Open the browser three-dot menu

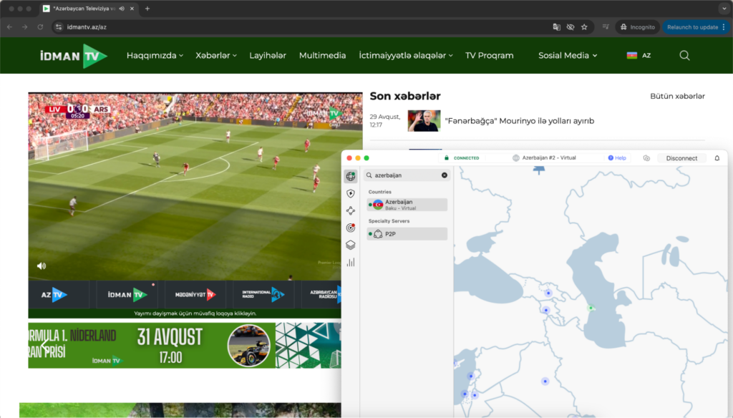pyautogui.click(x=724, y=27)
